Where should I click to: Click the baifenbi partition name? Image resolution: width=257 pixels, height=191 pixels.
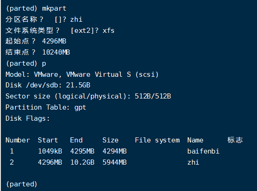pos(203,151)
